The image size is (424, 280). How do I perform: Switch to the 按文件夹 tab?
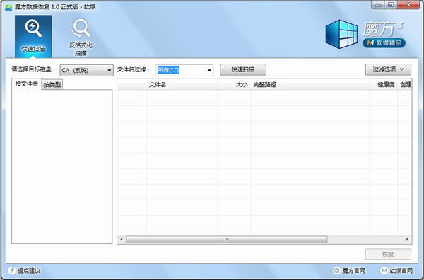point(27,83)
